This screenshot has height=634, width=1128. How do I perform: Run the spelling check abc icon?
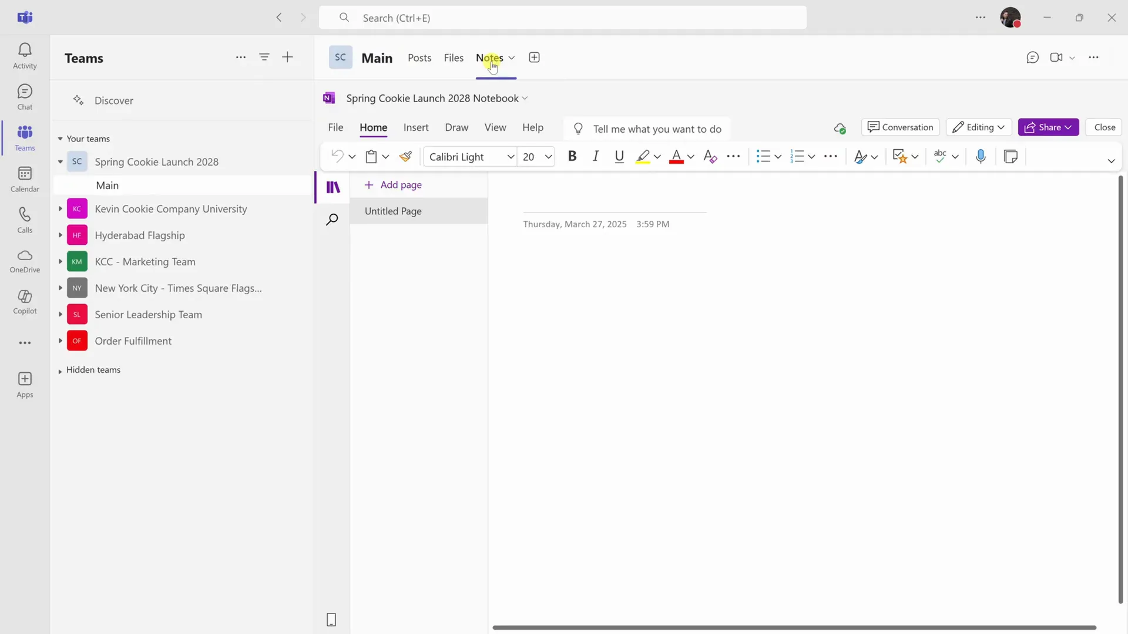pos(940,156)
